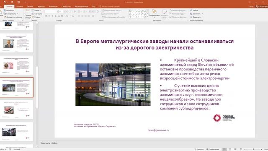Click slide panel scrollbar down arrow
This screenshot has width=268, height=151.
[x=37, y=146]
